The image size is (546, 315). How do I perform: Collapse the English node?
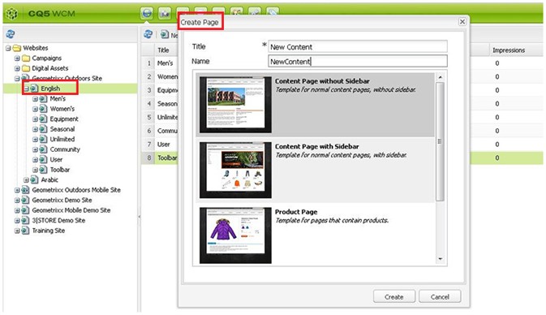pos(26,88)
